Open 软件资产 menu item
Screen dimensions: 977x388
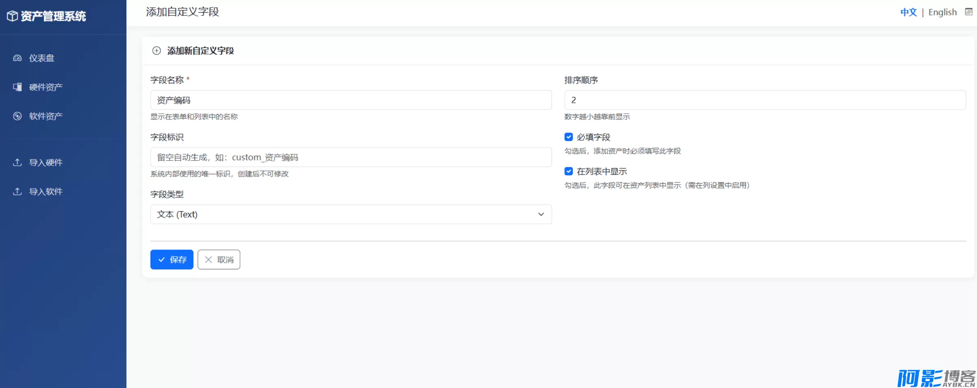click(x=45, y=116)
